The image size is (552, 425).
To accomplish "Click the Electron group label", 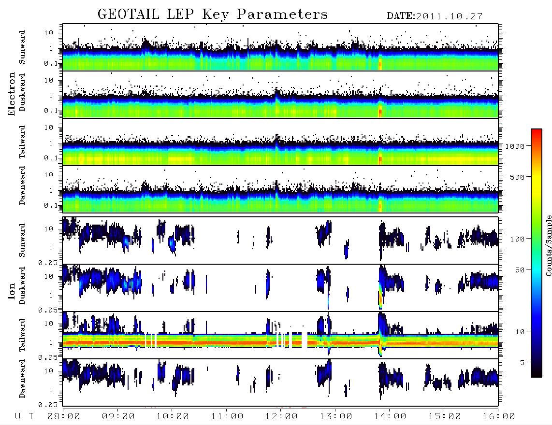I will pyautogui.click(x=11, y=94).
